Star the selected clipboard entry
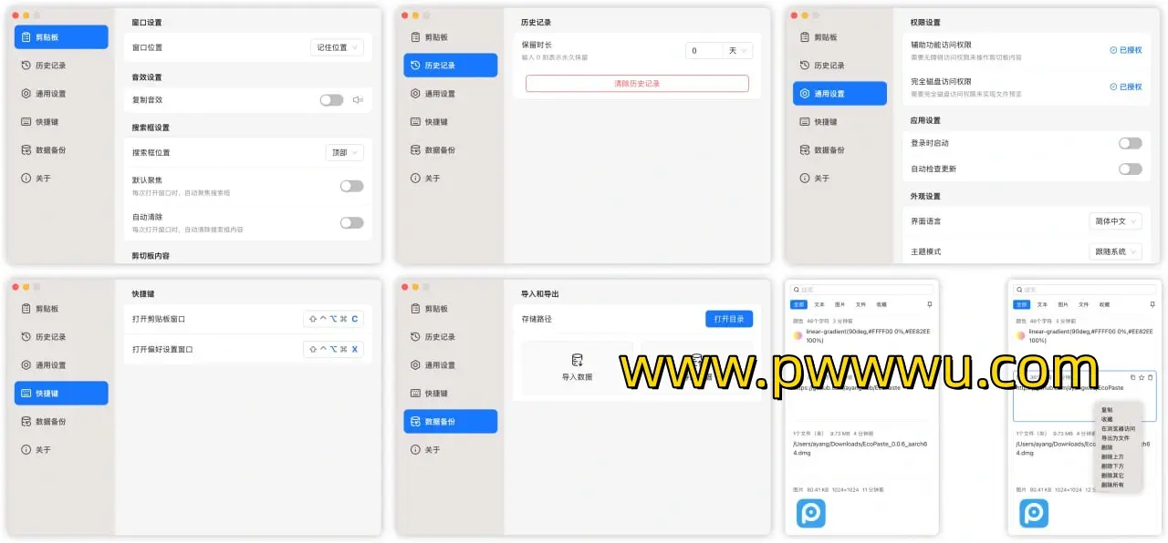1168x543 pixels. pyautogui.click(x=1142, y=377)
